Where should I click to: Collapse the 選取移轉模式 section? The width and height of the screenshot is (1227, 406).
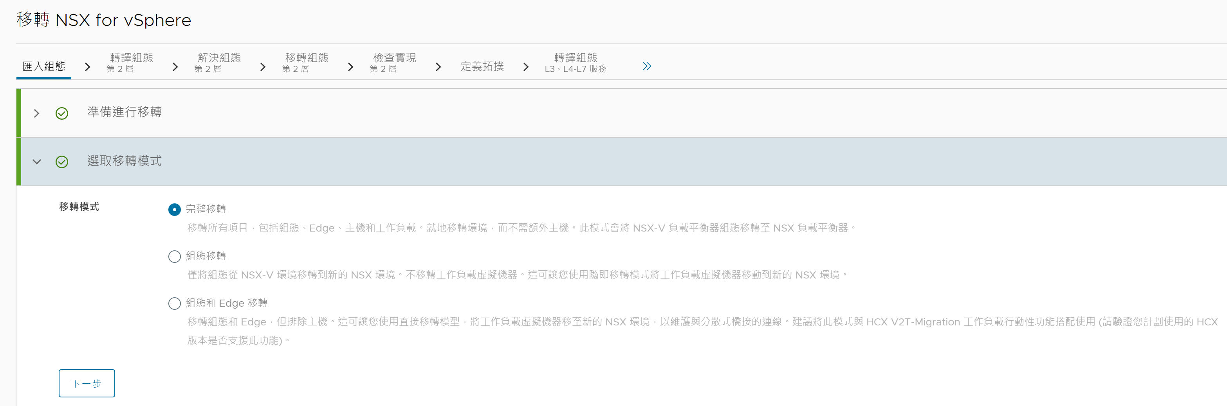pyautogui.click(x=37, y=162)
